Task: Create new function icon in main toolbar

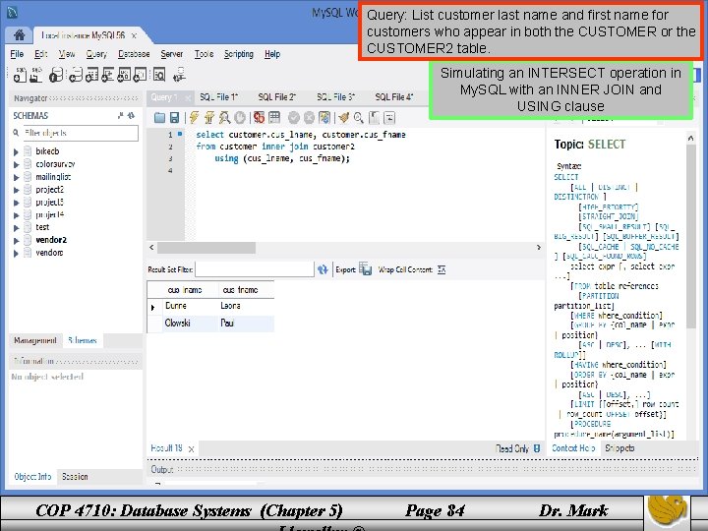Action: 140,75
